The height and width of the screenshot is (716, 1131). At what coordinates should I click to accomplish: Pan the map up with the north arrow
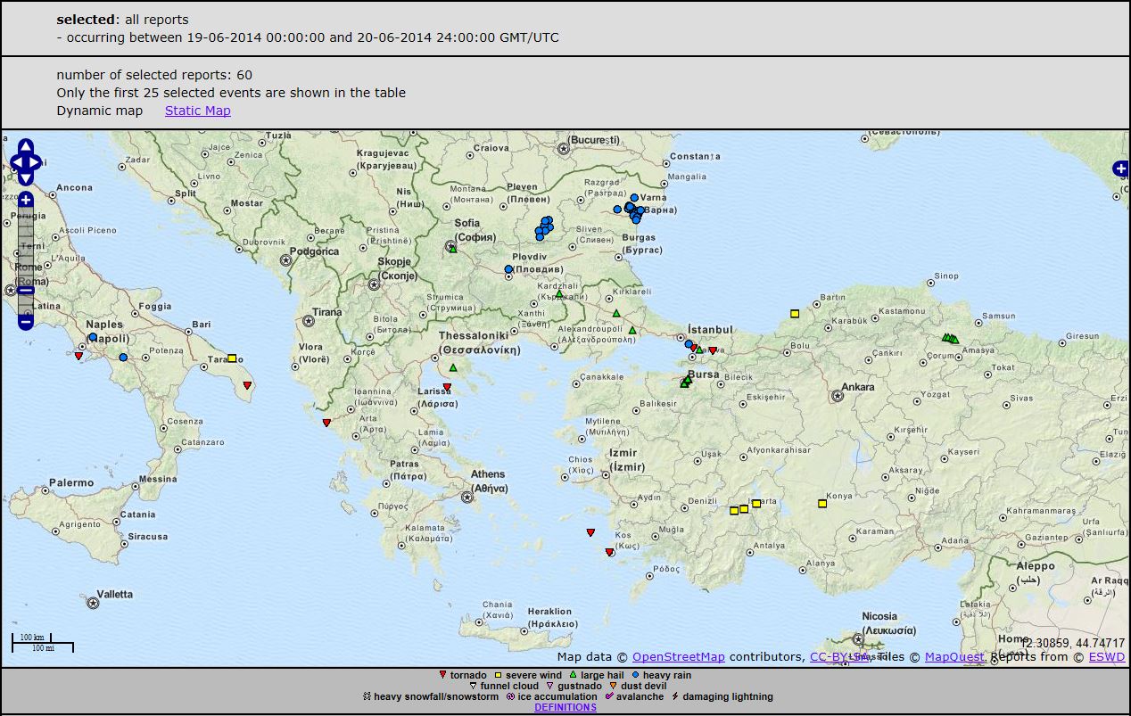click(x=26, y=147)
